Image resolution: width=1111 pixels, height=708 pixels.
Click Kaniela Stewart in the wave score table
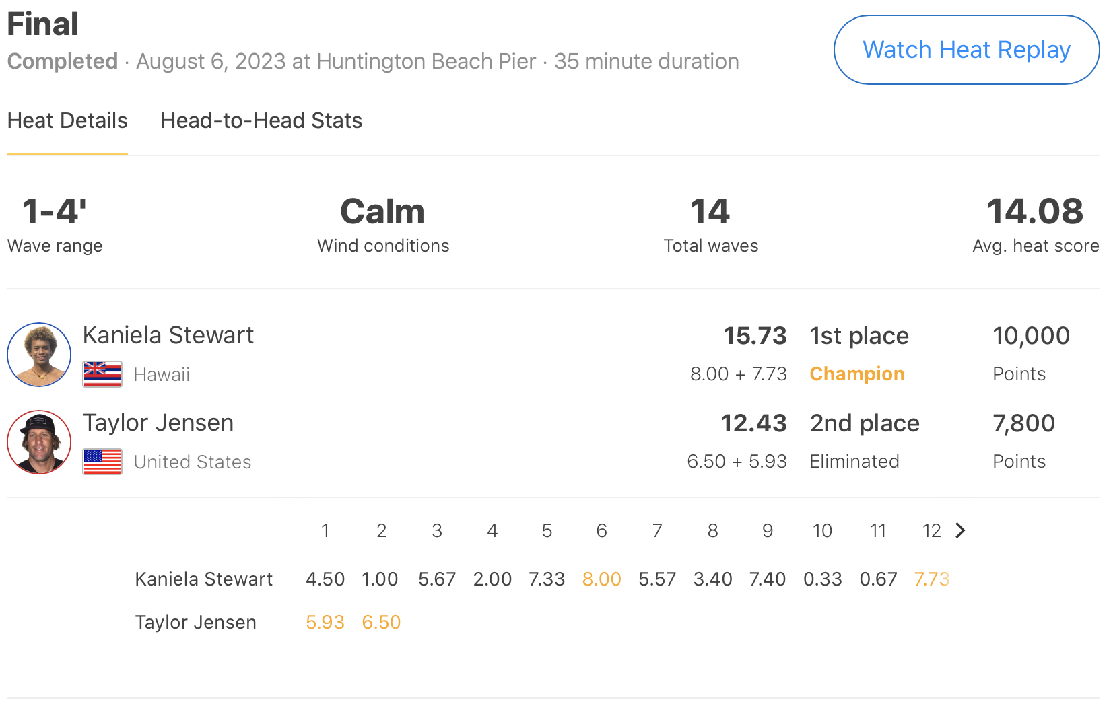point(203,579)
